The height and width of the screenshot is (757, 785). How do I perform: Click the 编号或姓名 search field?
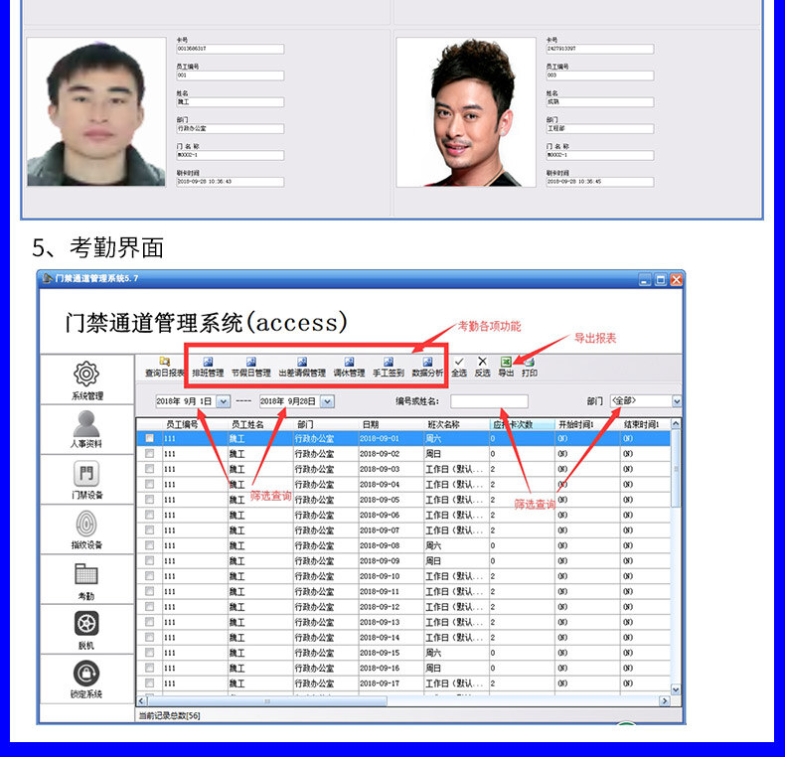489,401
